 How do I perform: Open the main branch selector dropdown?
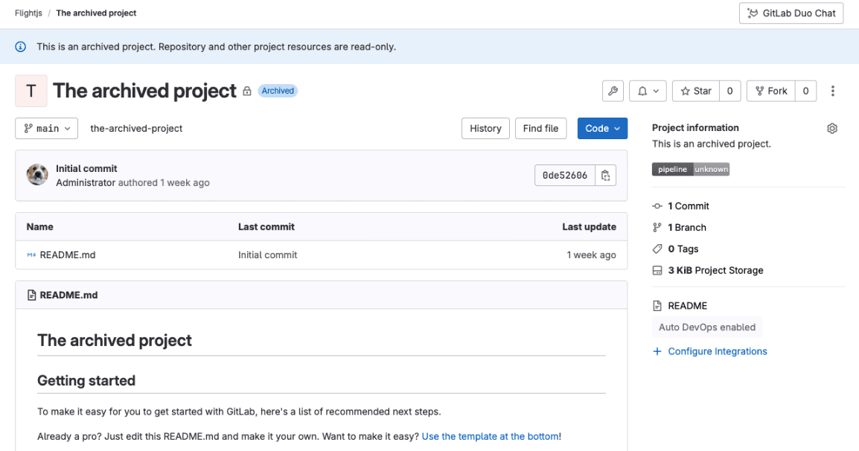[x=47, y=128]
